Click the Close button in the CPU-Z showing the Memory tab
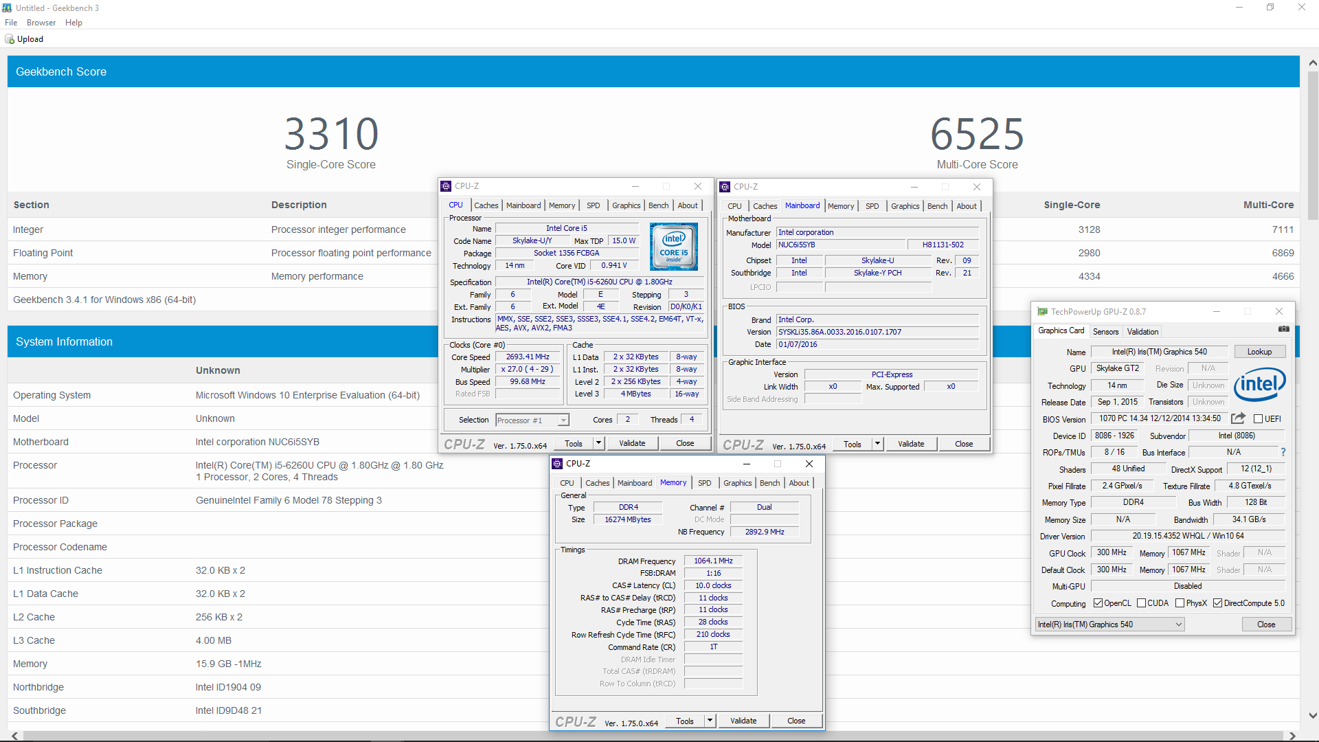 (796, 721)
